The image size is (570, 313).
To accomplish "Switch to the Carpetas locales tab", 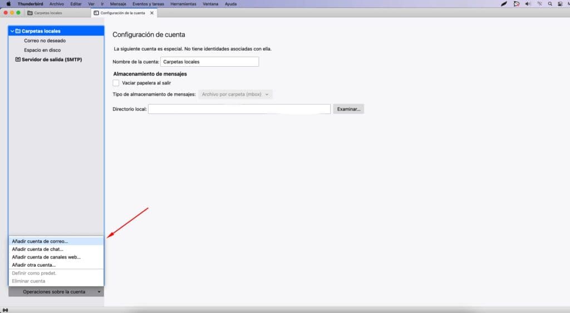I will (x=48, y=13).
